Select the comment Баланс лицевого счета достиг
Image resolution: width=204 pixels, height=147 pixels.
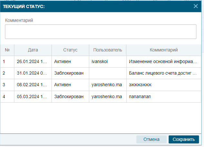[x=163, y=73]
